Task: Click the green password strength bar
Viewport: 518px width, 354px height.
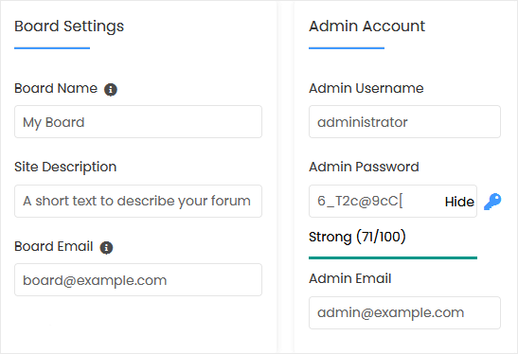Action: [x=393, y=257]
